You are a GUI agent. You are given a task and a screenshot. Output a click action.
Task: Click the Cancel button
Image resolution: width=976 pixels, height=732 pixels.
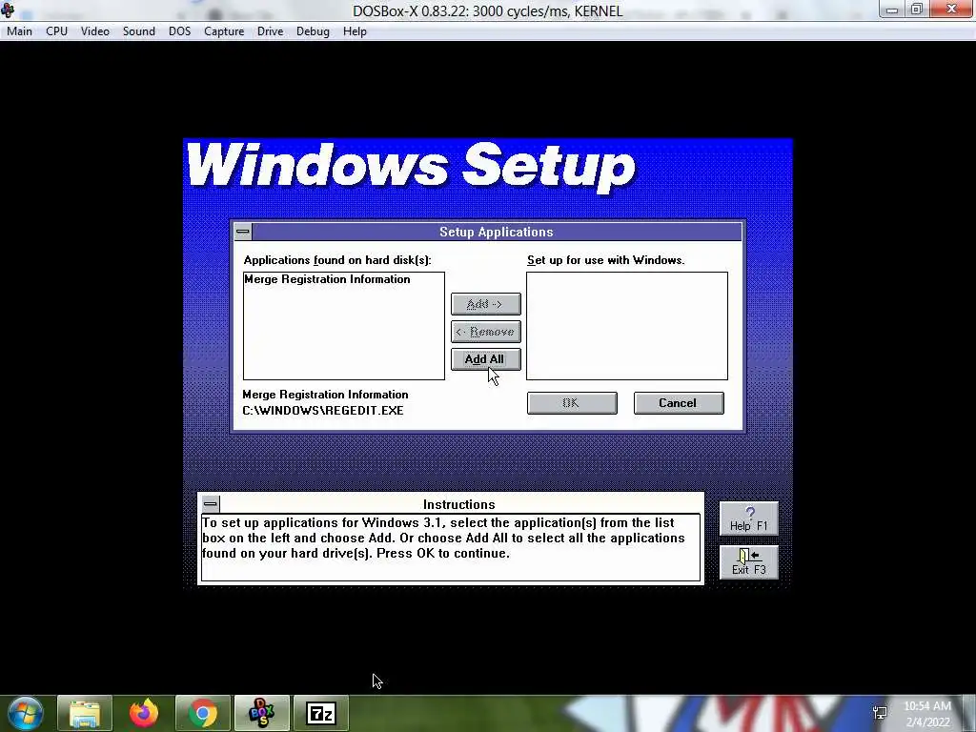pos(679,403)
